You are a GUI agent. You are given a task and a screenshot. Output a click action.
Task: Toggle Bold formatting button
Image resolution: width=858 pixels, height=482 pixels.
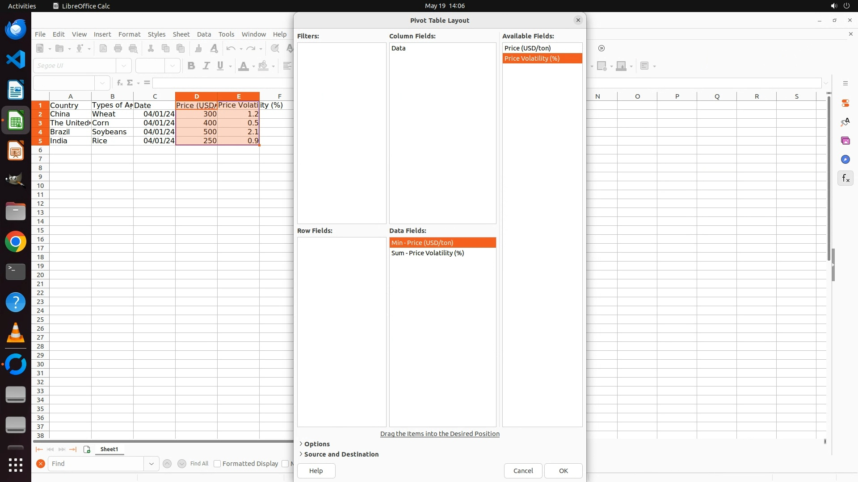tap(191, 66)
